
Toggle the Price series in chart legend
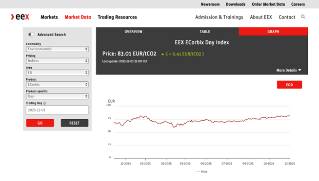tap(202, 172)
